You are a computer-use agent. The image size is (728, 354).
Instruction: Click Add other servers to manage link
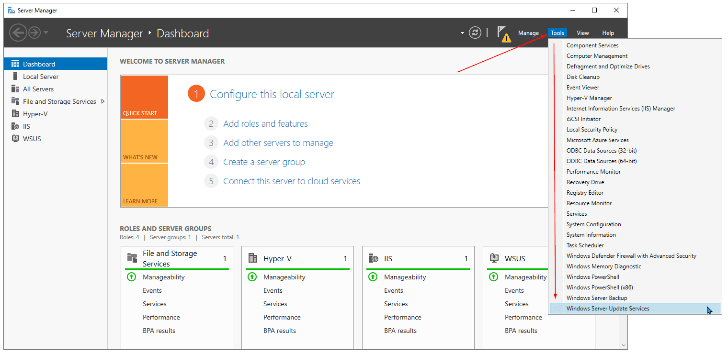point(278,143)
